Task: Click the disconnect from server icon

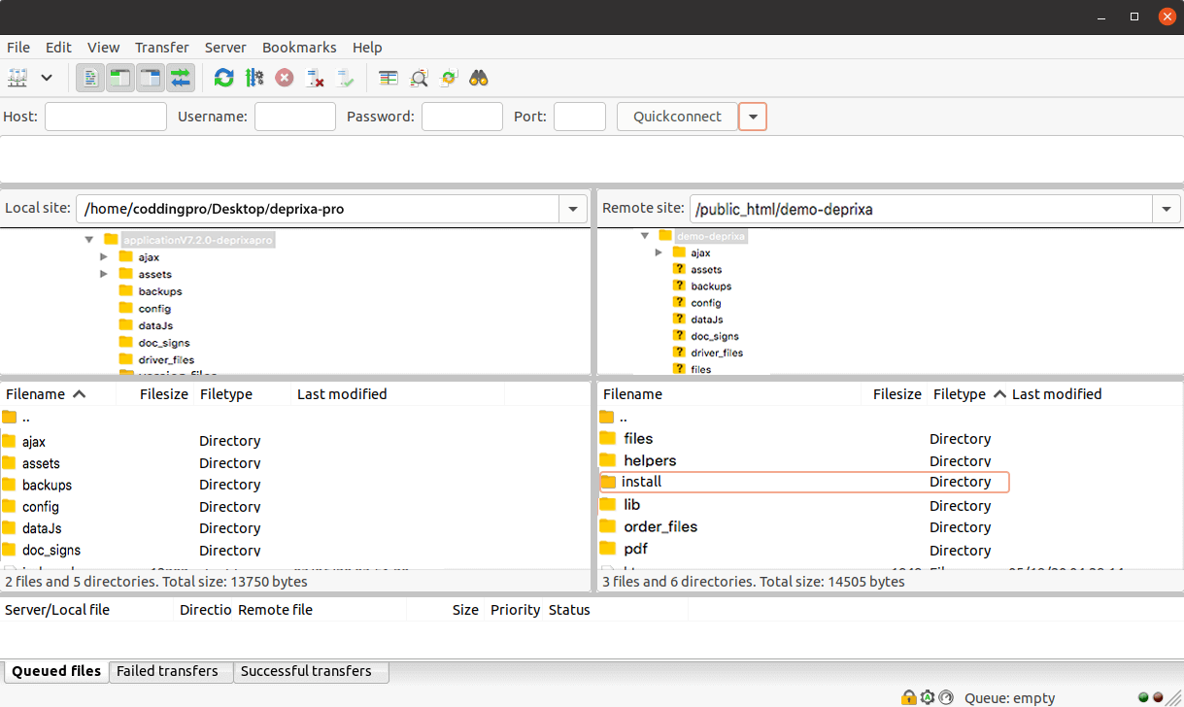Action: [x=315, y=78]
